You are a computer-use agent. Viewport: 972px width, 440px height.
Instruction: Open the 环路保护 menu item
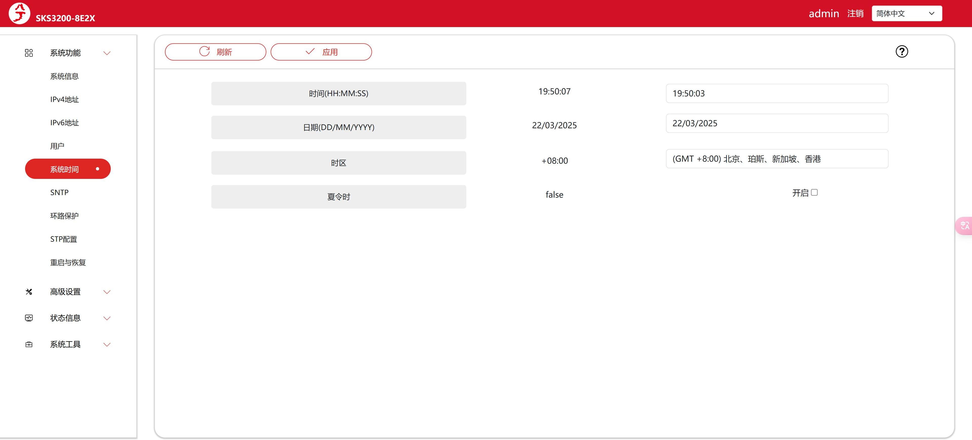point(65,216)
